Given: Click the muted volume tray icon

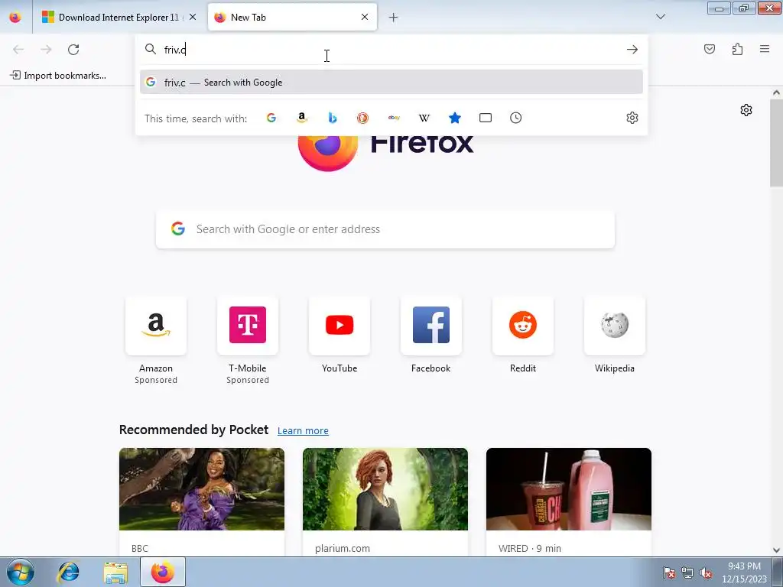Looking at the screenshot, I should point(706,573).
